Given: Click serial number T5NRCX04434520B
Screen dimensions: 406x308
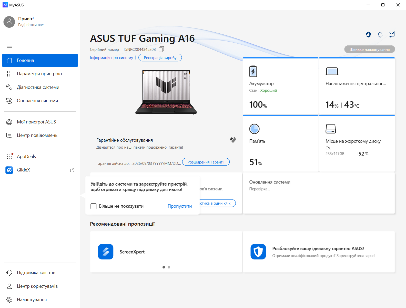Looking at the screenshot, I should (x=139, y=50).
